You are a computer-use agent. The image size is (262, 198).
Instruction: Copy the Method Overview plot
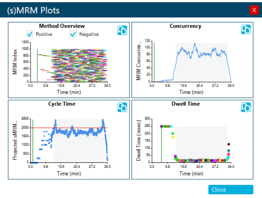[x=122, y=31]
